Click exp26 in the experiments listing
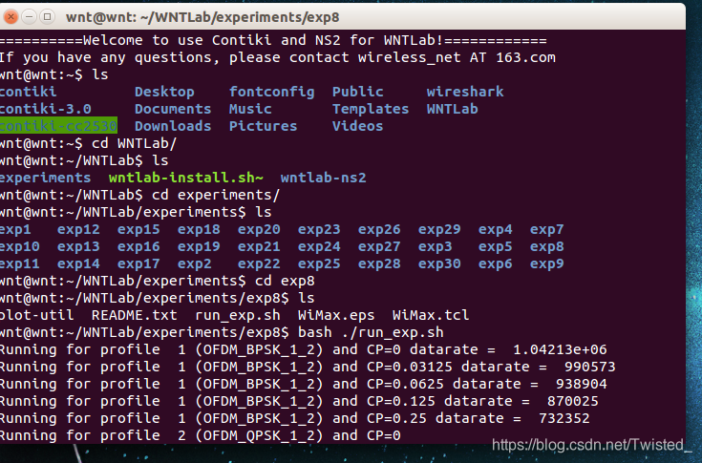The width and height of the screenshot is (702, 463). 379,230
